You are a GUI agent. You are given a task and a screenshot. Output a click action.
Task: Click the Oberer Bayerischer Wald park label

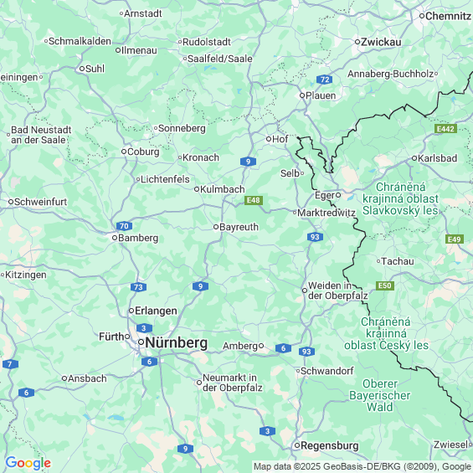tap(380, 395)
